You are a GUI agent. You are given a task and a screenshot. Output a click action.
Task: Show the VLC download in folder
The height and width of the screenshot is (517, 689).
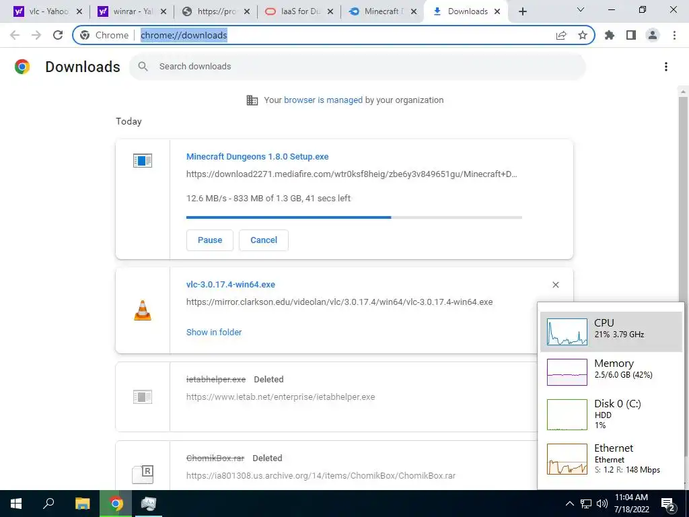click(214, 333)
